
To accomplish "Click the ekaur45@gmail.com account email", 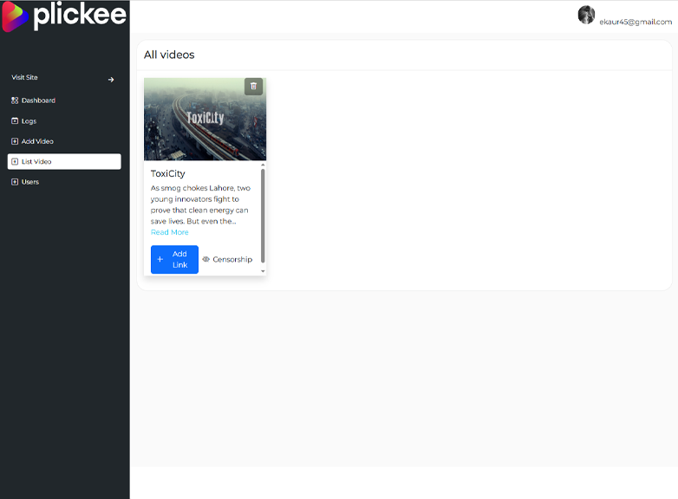I will [x=636, y=22].
